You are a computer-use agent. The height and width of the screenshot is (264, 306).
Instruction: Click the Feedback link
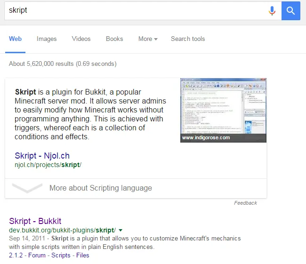(245, 203)
